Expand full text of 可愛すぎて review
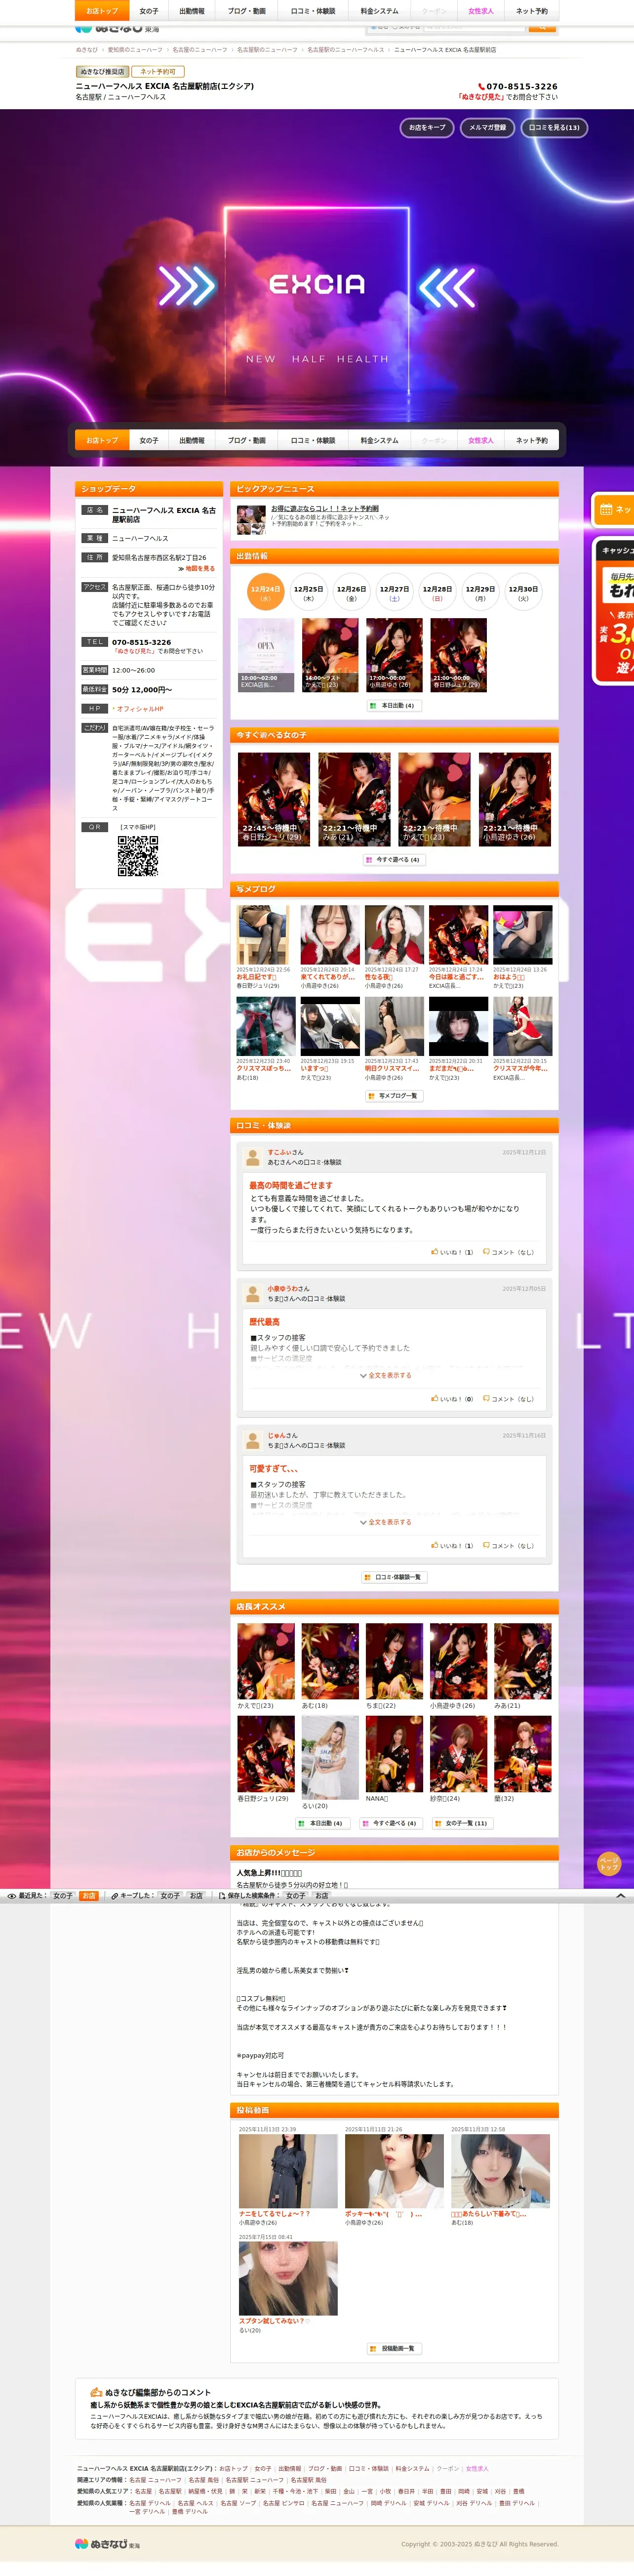Viewport: 634px width, 2576px height. 386,1522
